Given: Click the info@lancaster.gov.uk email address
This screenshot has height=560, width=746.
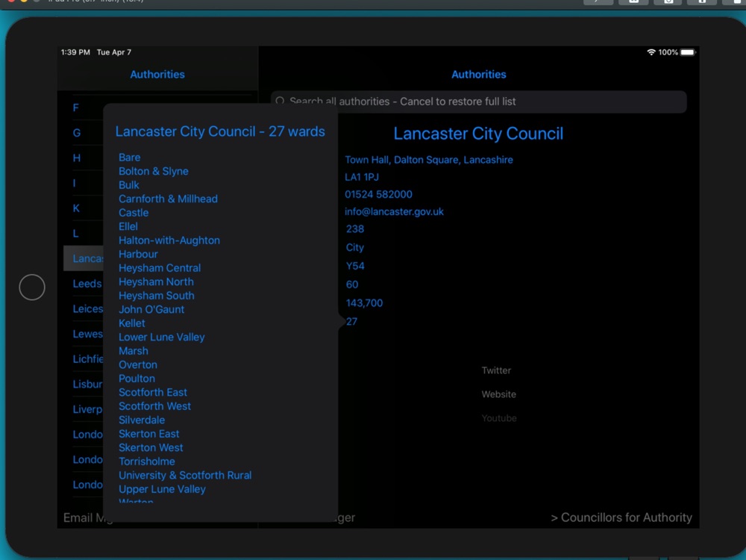Looking at the screenshot, I should [394, 211].
